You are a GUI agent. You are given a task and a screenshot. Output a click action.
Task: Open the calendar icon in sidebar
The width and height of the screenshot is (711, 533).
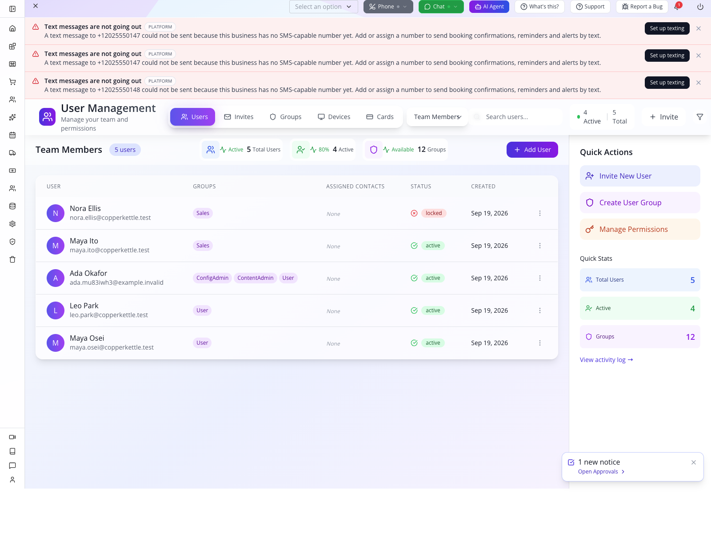point(12,135)
